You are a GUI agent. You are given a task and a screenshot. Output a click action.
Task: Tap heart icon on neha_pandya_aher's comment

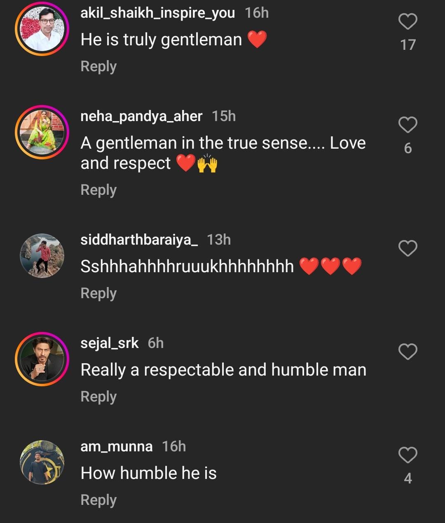tap(408, 125)
